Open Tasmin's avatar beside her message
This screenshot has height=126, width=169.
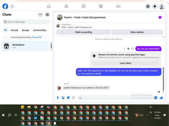[x=59, y=88]
